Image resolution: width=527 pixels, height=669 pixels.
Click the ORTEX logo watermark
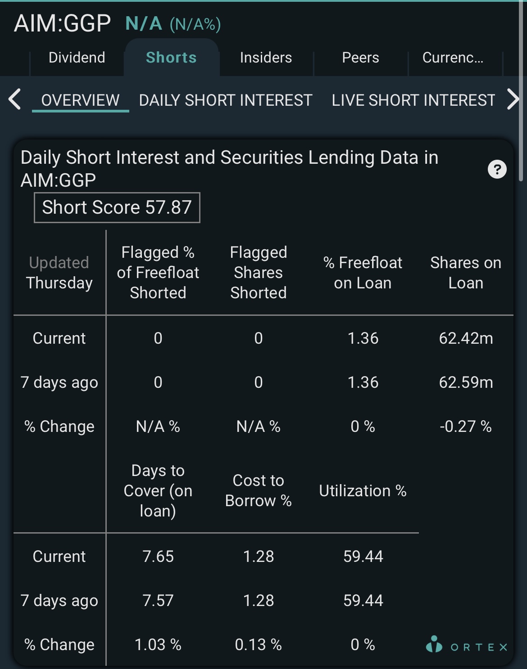[467, 645]
